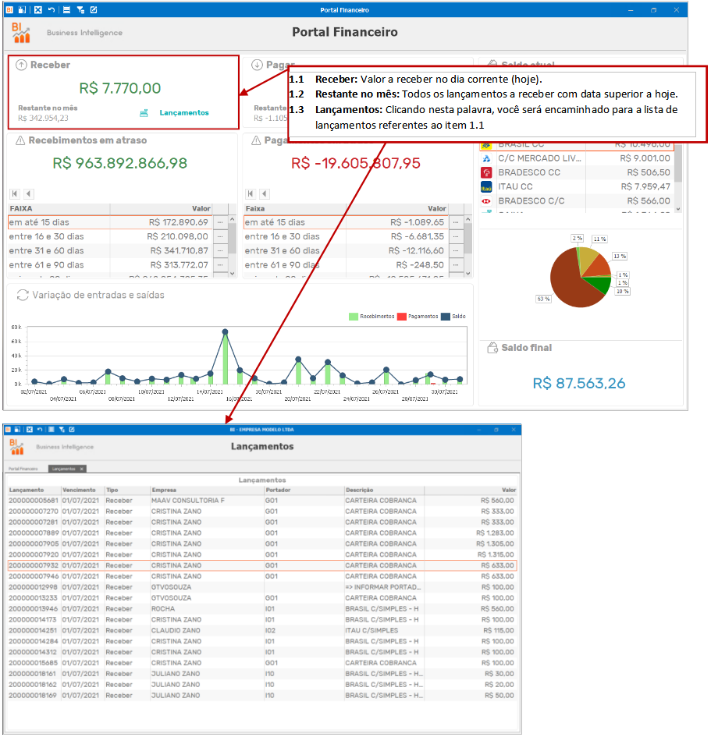Screen dimensions: 711x737
Task: Click the up arrow of the payables table scrollbar
Action: pos(468,219)
